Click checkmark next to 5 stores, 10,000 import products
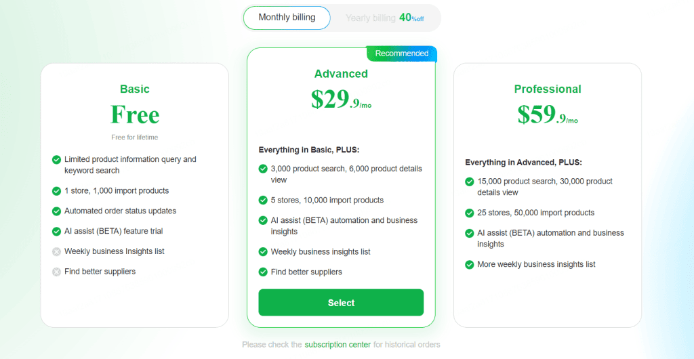The width and height of the screenshot is (694, 359). [263, 200]
